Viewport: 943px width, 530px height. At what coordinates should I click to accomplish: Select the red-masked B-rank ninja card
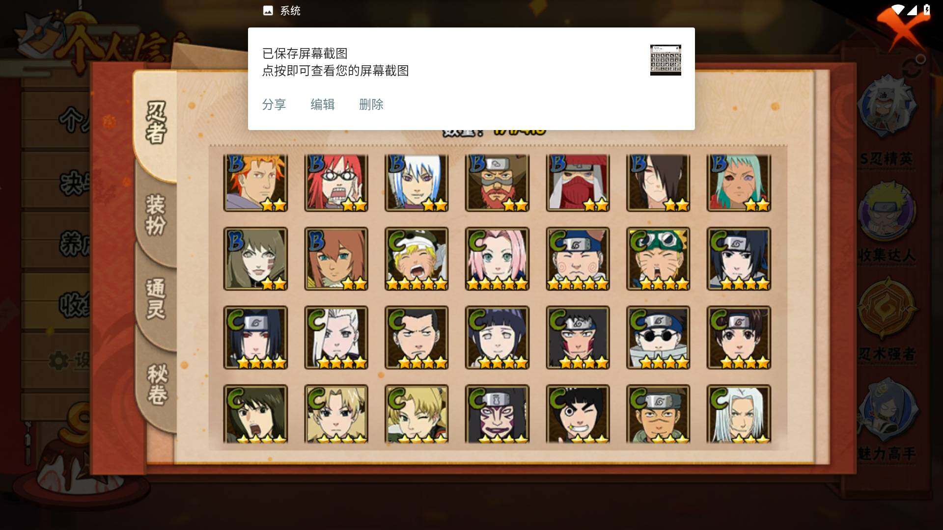point(578,183)
